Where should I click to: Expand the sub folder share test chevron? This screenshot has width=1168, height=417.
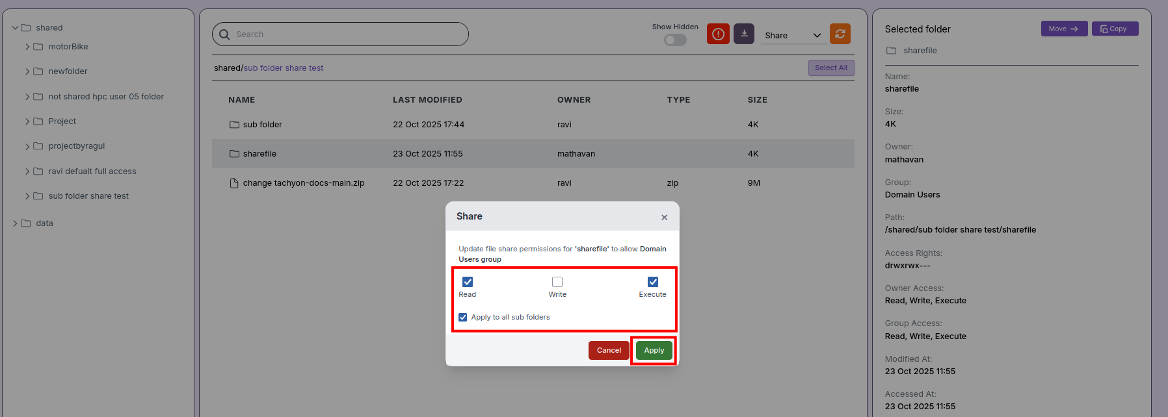pyautogui.click(x=27, y=196)
